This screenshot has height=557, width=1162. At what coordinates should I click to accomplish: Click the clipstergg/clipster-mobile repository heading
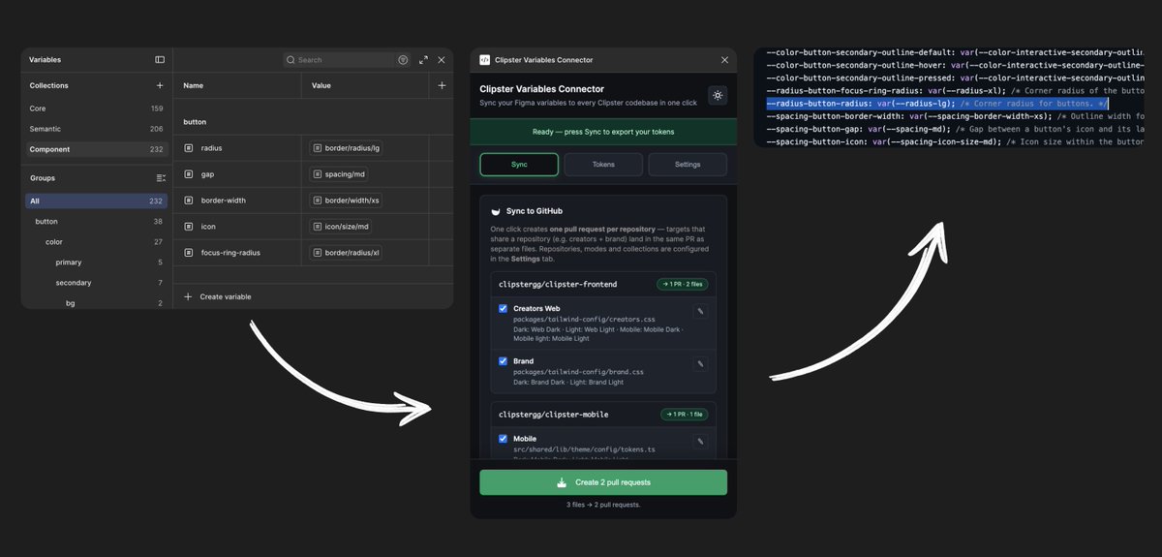tap(553, 414)
